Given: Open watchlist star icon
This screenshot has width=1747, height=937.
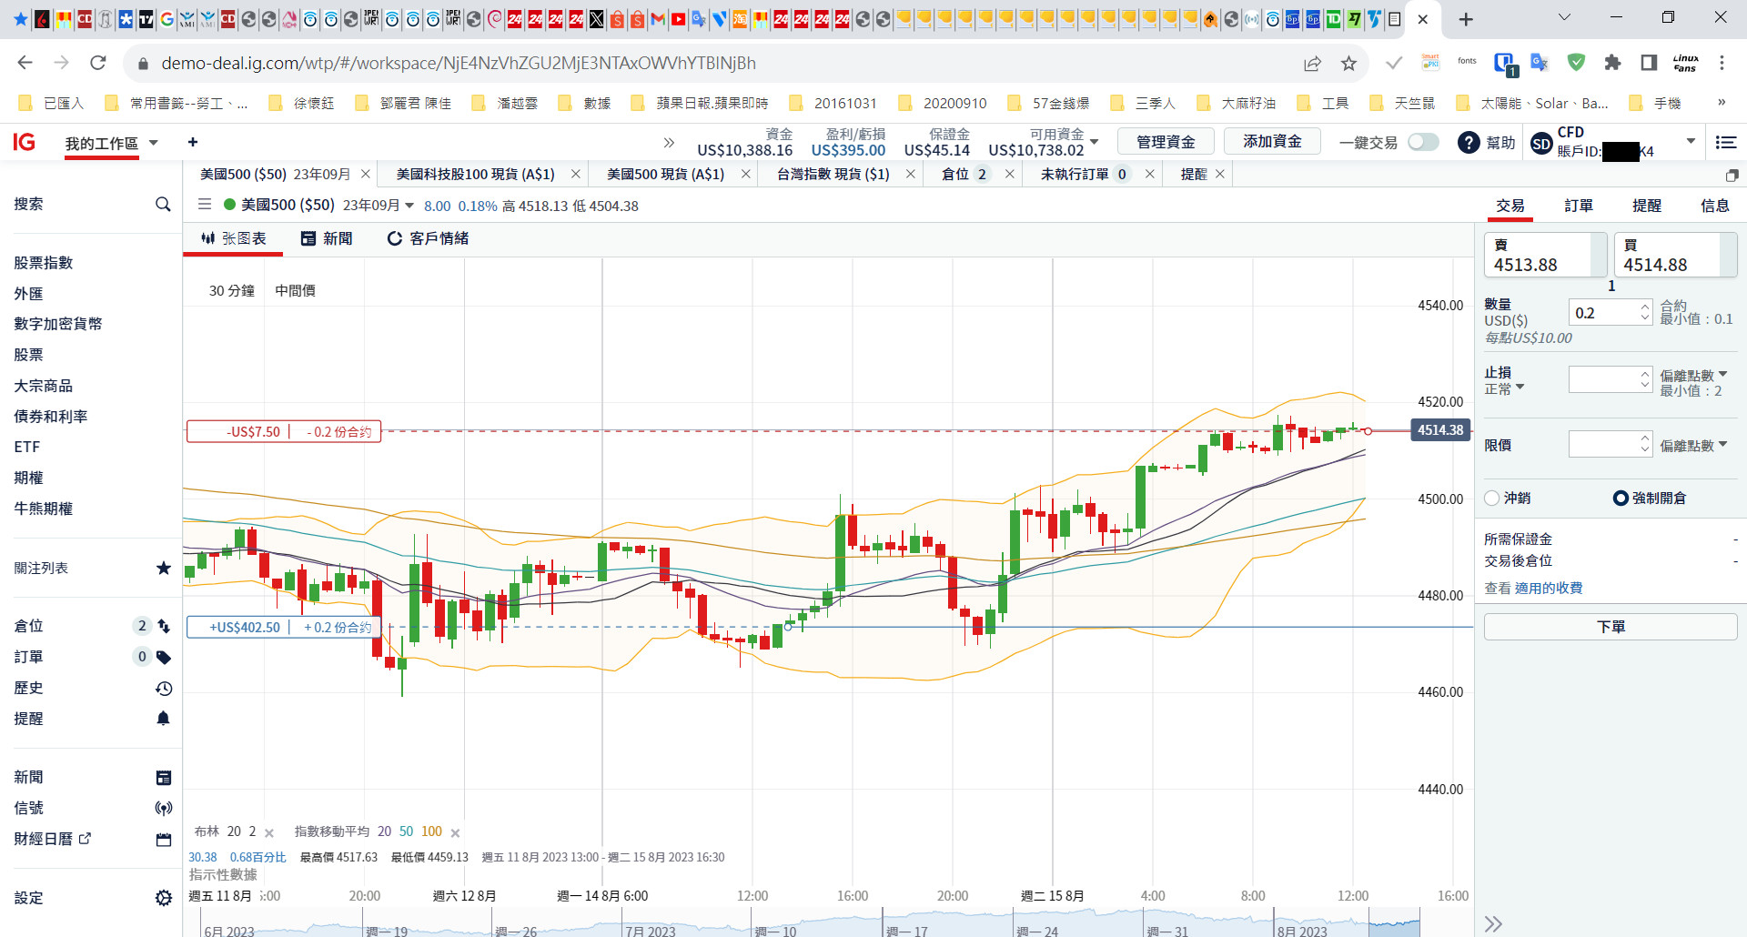Looking at the screenshot, I should click(x=164, y=568).
